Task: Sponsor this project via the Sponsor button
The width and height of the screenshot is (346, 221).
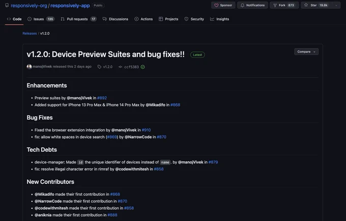Action: pos(223,5)
